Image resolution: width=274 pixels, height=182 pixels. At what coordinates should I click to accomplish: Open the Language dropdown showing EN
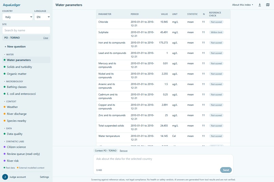click(42, 17)
